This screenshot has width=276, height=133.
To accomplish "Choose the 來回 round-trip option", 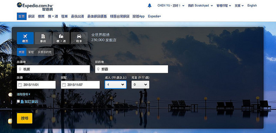I will (x=22, y=52).
